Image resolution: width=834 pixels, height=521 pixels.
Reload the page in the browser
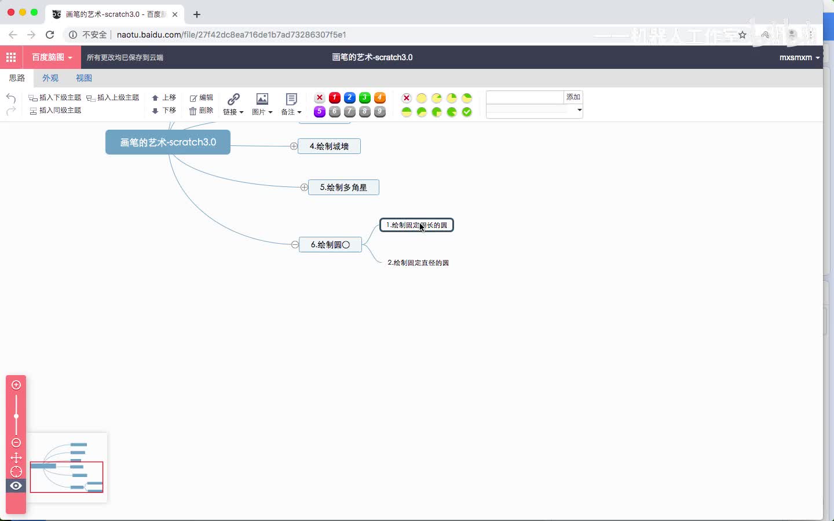pos(50,35)
